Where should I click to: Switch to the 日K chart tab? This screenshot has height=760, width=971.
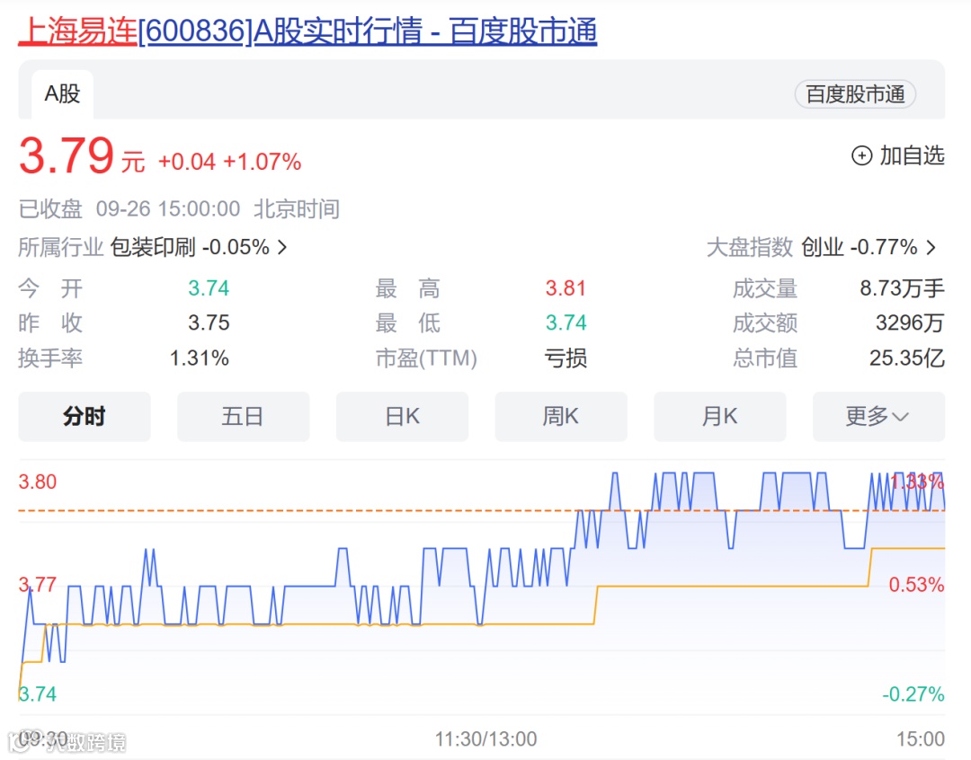(402, 416)
